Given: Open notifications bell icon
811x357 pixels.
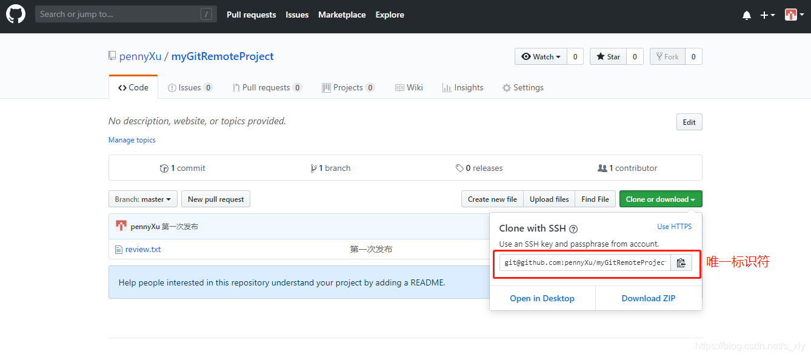Looking at the screenshot, I should pyautogui.click(x=746, y=15).
